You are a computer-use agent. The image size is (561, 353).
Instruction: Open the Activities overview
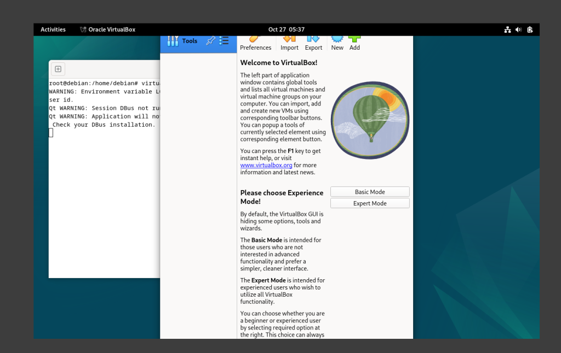pyautogui.click(x=53, y=30)
